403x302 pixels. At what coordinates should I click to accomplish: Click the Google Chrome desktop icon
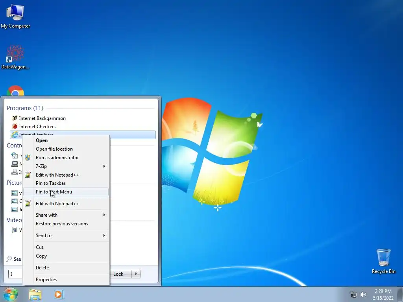tap(15, 91)
